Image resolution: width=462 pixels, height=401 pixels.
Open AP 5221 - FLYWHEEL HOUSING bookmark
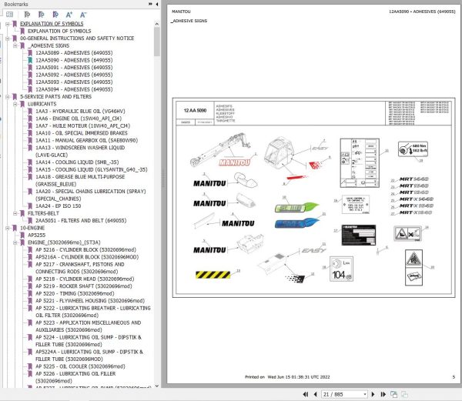tap(90, 301)
